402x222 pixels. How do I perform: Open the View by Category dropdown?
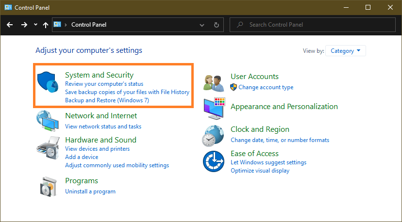point(346,51)
